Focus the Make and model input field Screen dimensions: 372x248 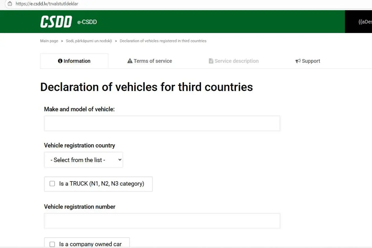click(x=162, y=123)
